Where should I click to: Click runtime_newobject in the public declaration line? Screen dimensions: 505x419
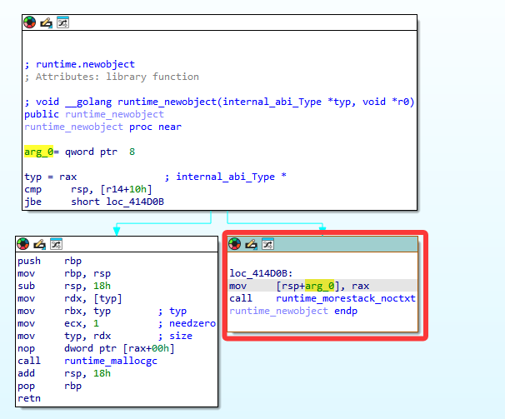pos(114,114)
